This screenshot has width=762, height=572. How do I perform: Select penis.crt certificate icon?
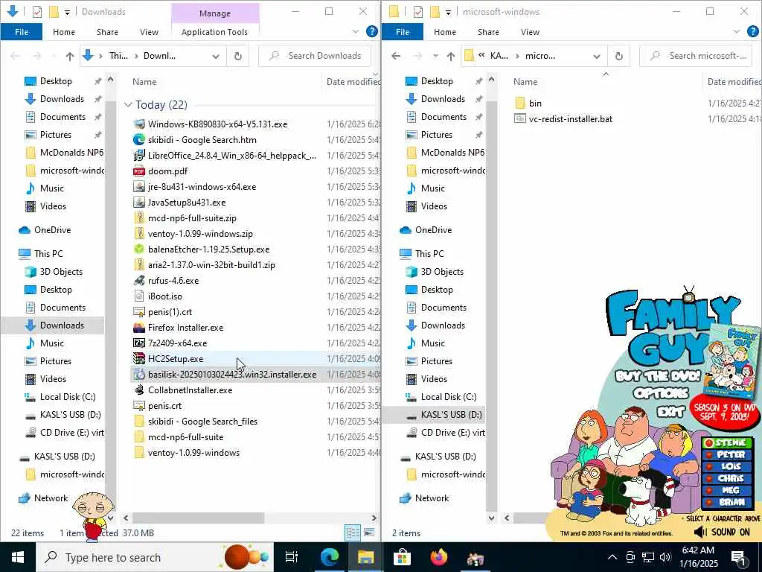coord(139,406)
